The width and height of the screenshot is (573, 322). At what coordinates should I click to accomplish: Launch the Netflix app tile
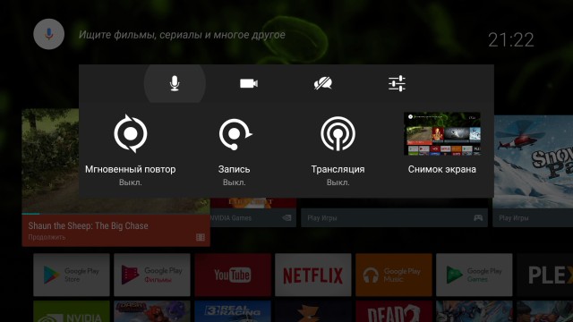(313, 275)
